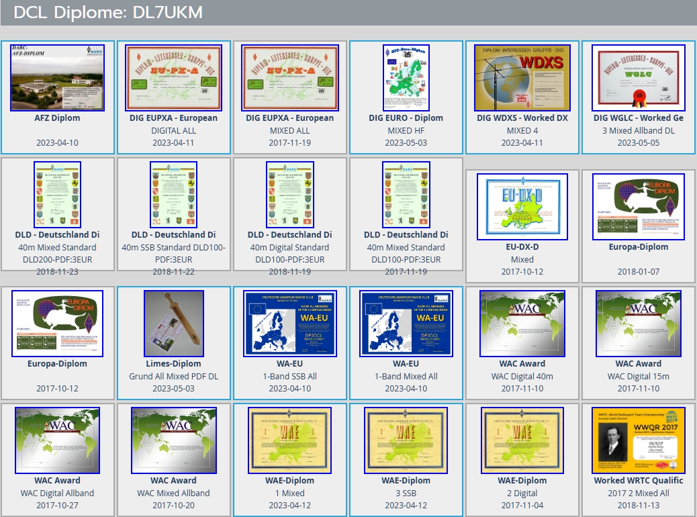Image resolution: width=697 pixels, height=517 pixels.
Task: Select the MIXED HF text under DIG EURO
Action: coord(406,131)
